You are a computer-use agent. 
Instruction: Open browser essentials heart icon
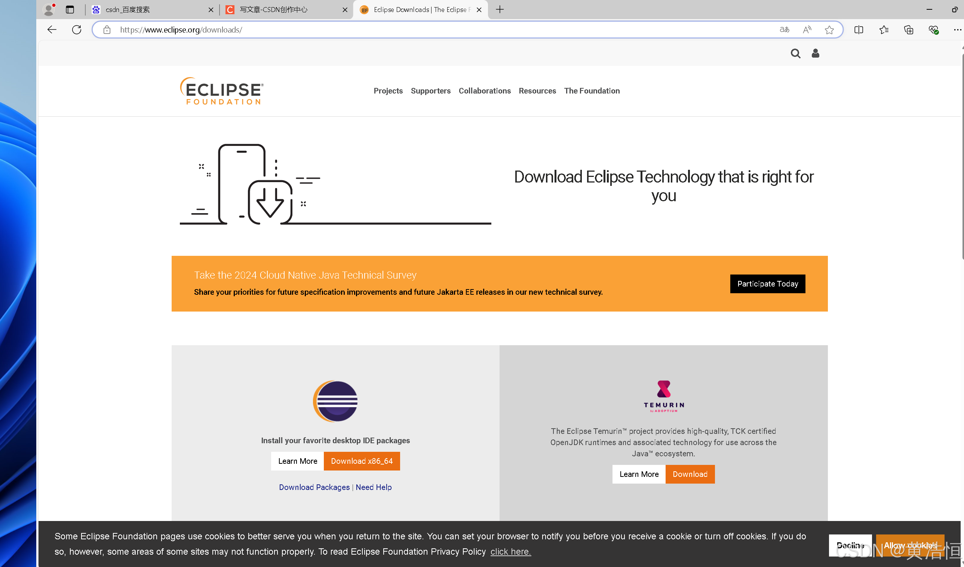(933, 30)
